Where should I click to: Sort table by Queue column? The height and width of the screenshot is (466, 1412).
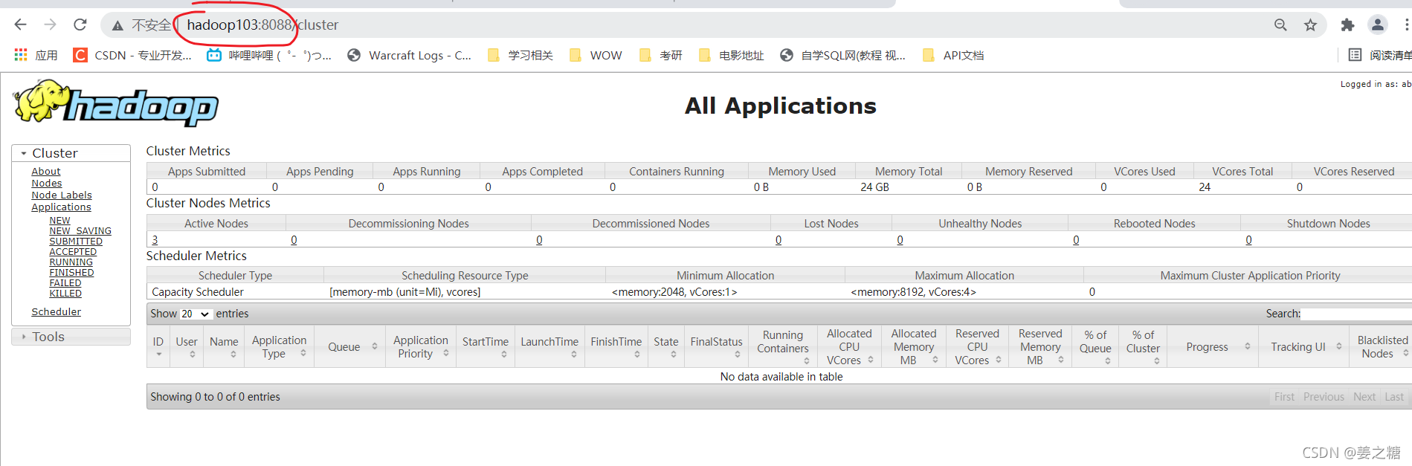point(351,346)
